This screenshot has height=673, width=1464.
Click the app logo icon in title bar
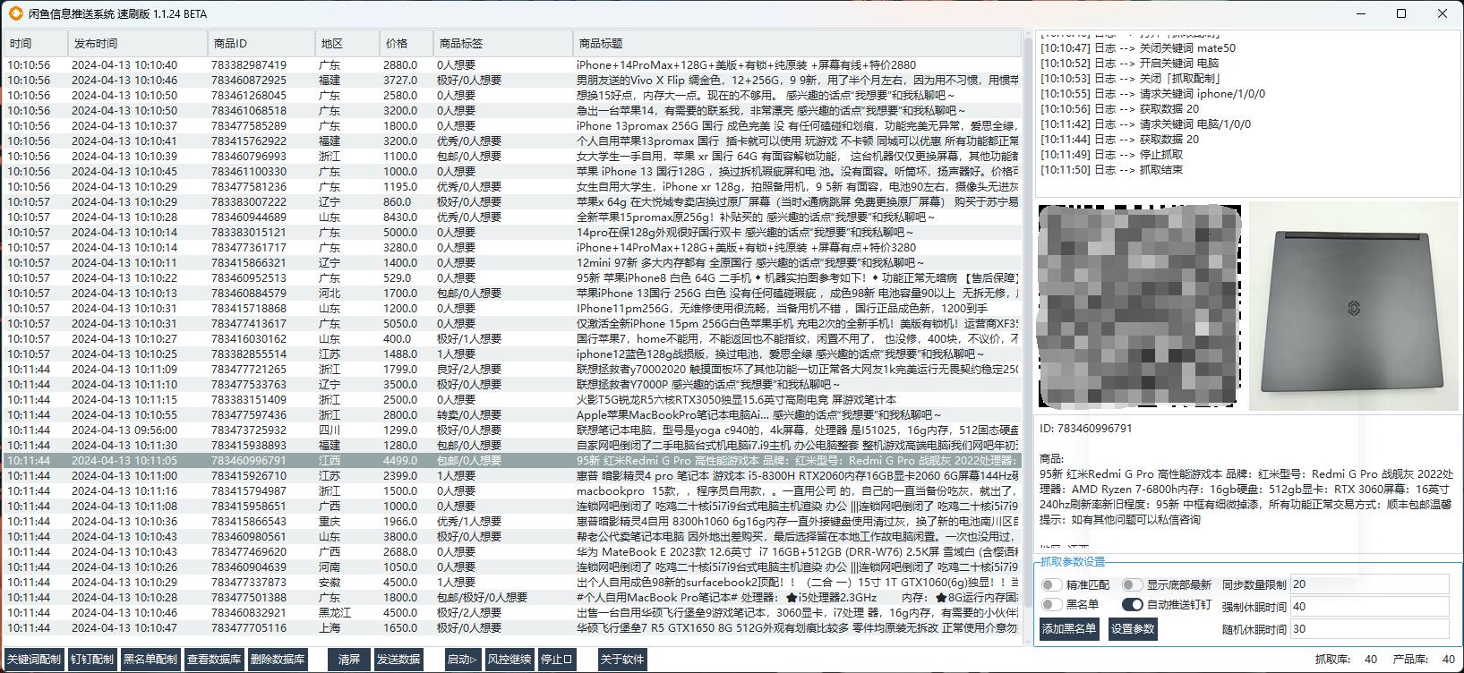(15, 13)
